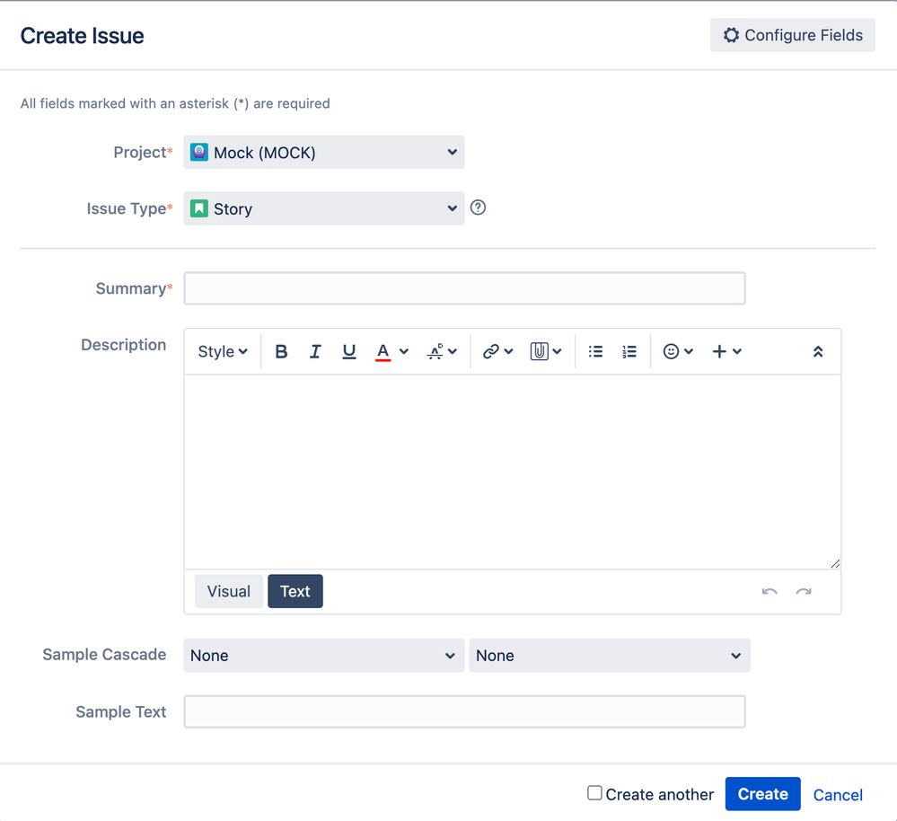Viewport: 897px width, 821px height.
Task: Click inside the Description text area
Action: pyautogui.click(x=513, y=472)
